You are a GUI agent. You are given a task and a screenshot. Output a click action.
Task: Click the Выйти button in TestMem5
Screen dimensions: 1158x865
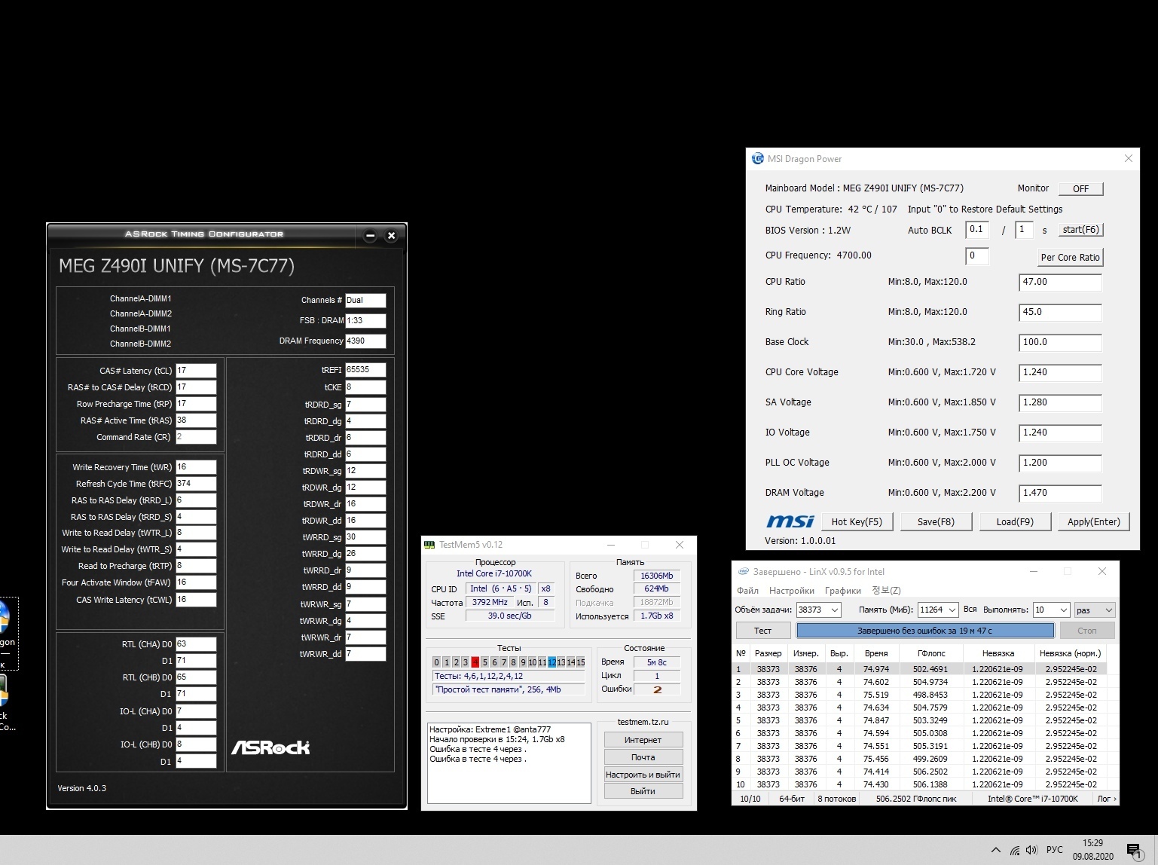(x=643, y=791)
